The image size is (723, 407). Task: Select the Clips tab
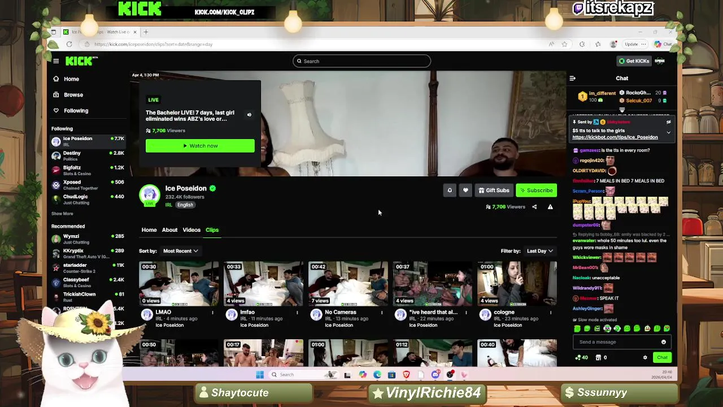[x=212, y=230]
